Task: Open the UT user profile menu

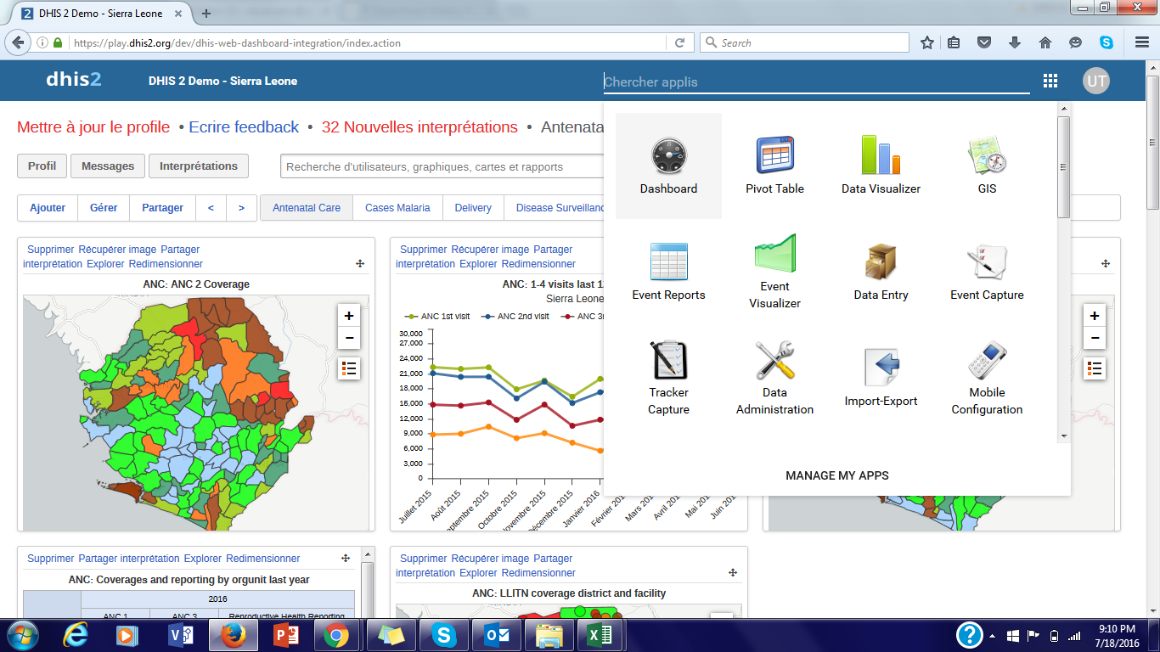Action: click(1095, 81)
